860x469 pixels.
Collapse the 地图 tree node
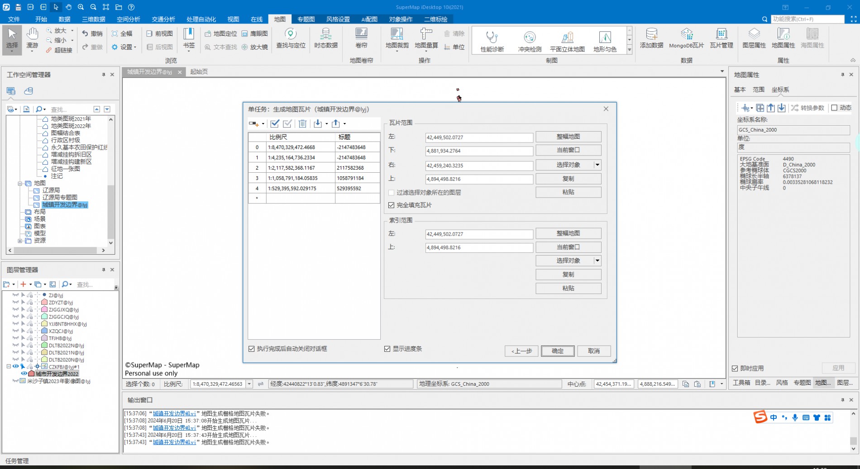(x=20, y=184)
